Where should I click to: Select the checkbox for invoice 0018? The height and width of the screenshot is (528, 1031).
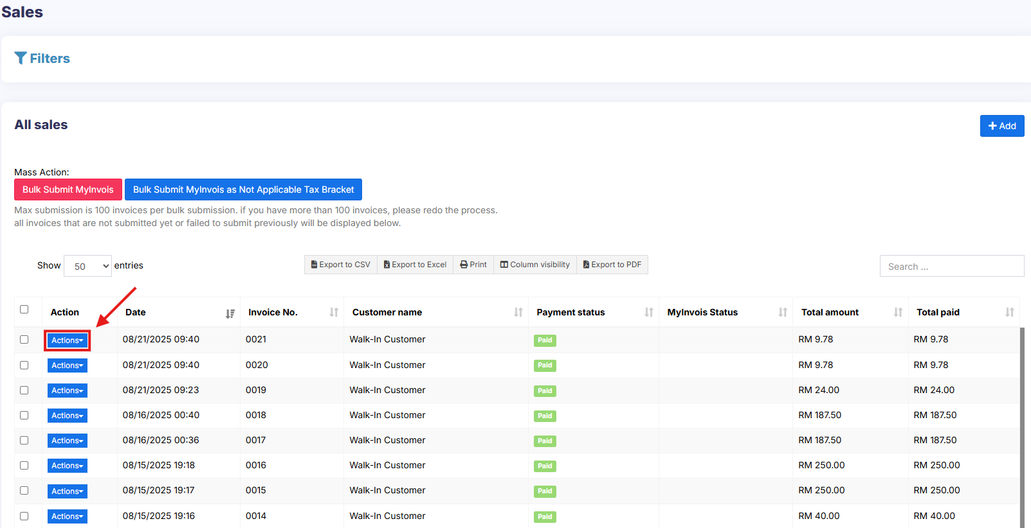pos(24,416)
